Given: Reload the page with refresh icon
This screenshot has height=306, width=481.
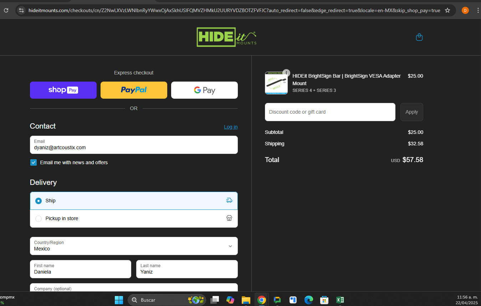Looking at the screenshot, I should [x=6, y=10].
